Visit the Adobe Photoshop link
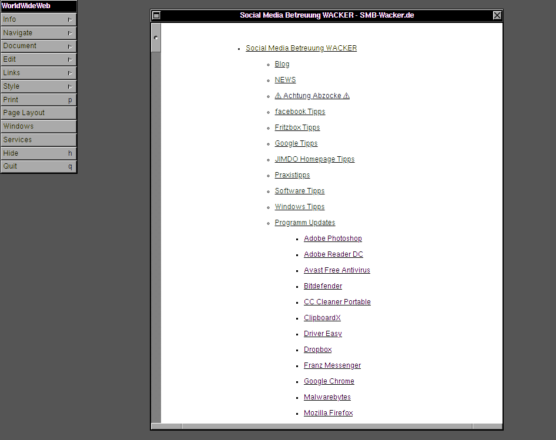Viewport: 556px width, 440px height. (333, 239)
